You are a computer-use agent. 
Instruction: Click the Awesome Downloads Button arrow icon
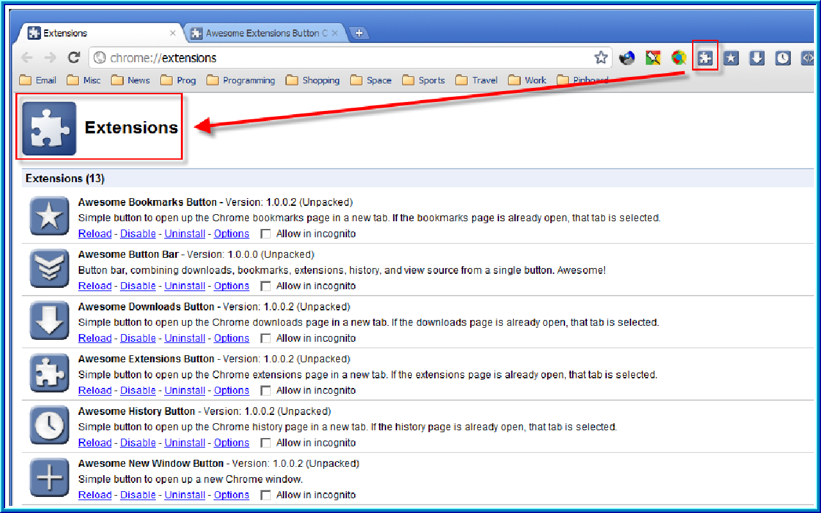point(49,321)
